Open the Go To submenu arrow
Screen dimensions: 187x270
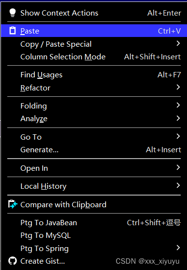point(178,136)
